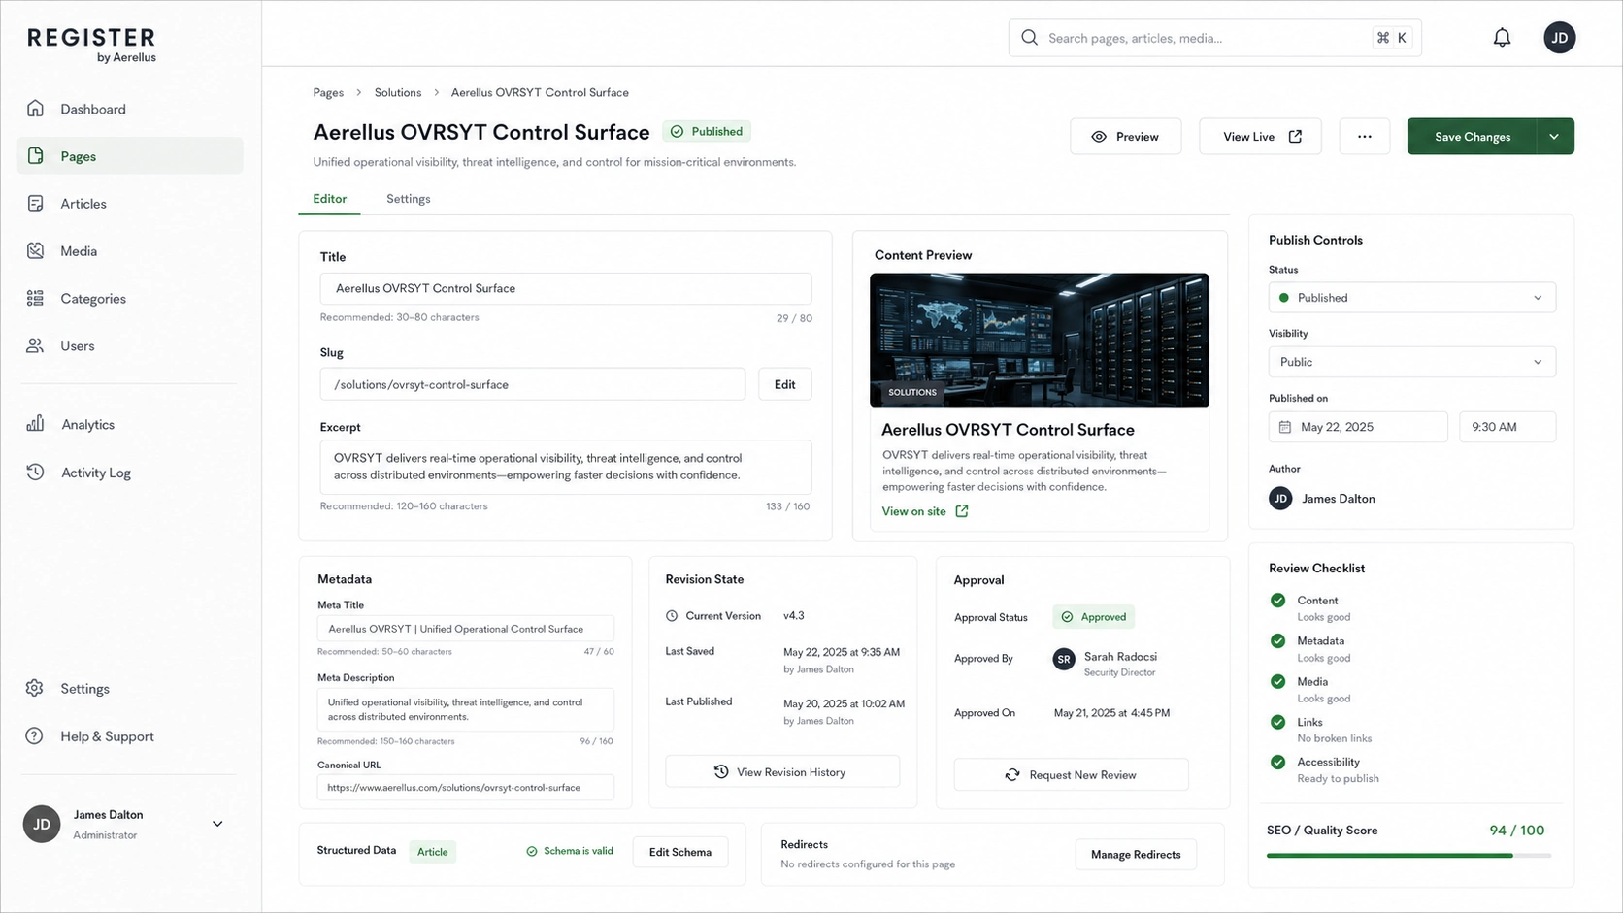The image size is (1623, 913).
Task: Click the Help & Support question mark icon
Action: click(x=35, y=736)
